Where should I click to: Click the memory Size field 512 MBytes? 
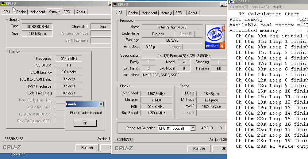pyautogui.click(x=37, y=33)
